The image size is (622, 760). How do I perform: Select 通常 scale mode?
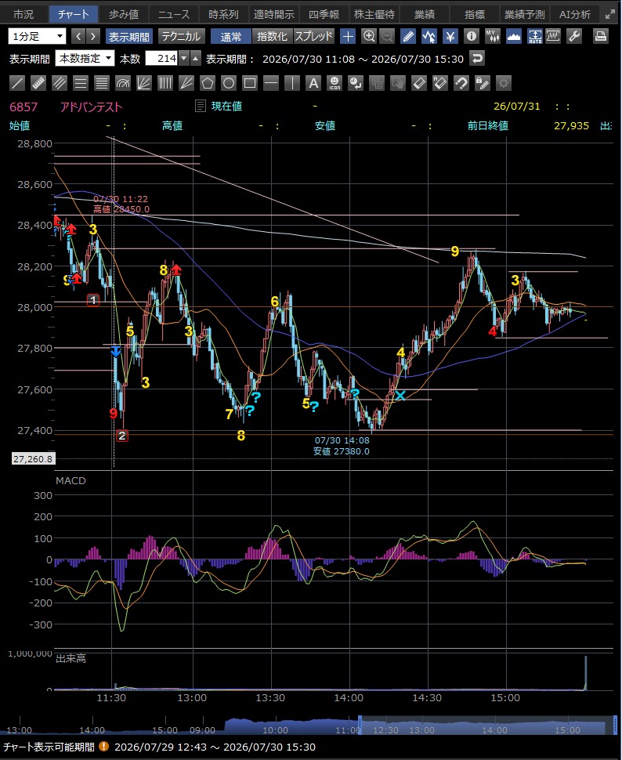point(231,36)
